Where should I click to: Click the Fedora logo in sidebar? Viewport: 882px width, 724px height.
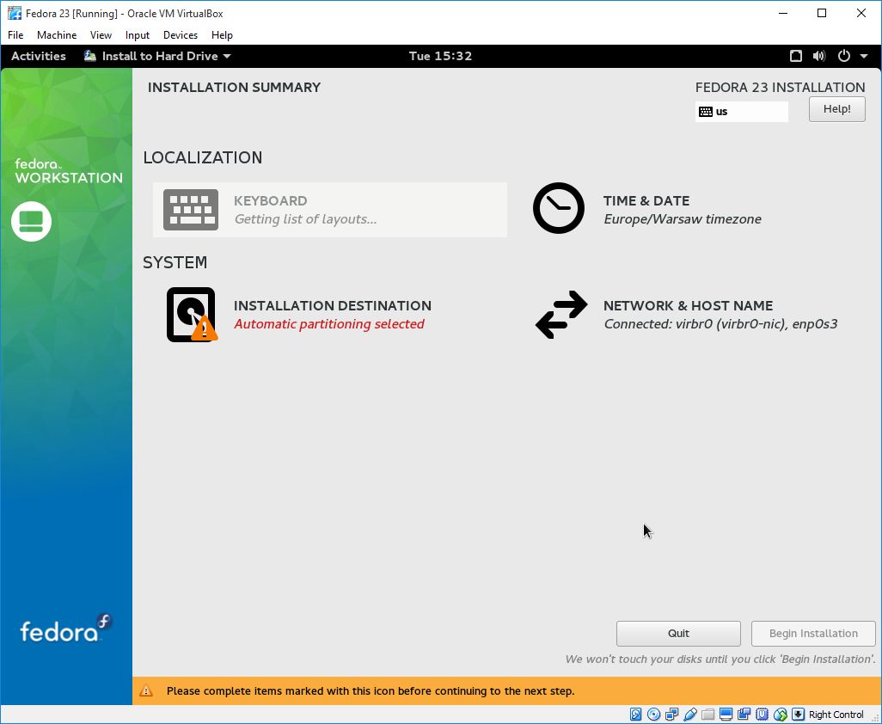pos(66,629)
